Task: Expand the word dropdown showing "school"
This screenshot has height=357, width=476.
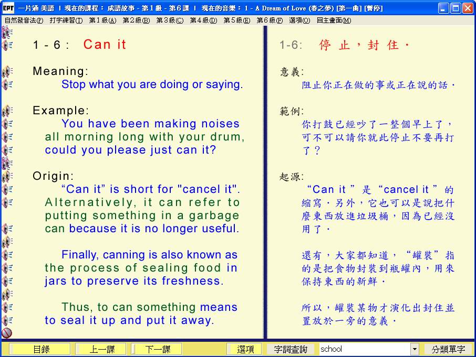Action: 415,349
